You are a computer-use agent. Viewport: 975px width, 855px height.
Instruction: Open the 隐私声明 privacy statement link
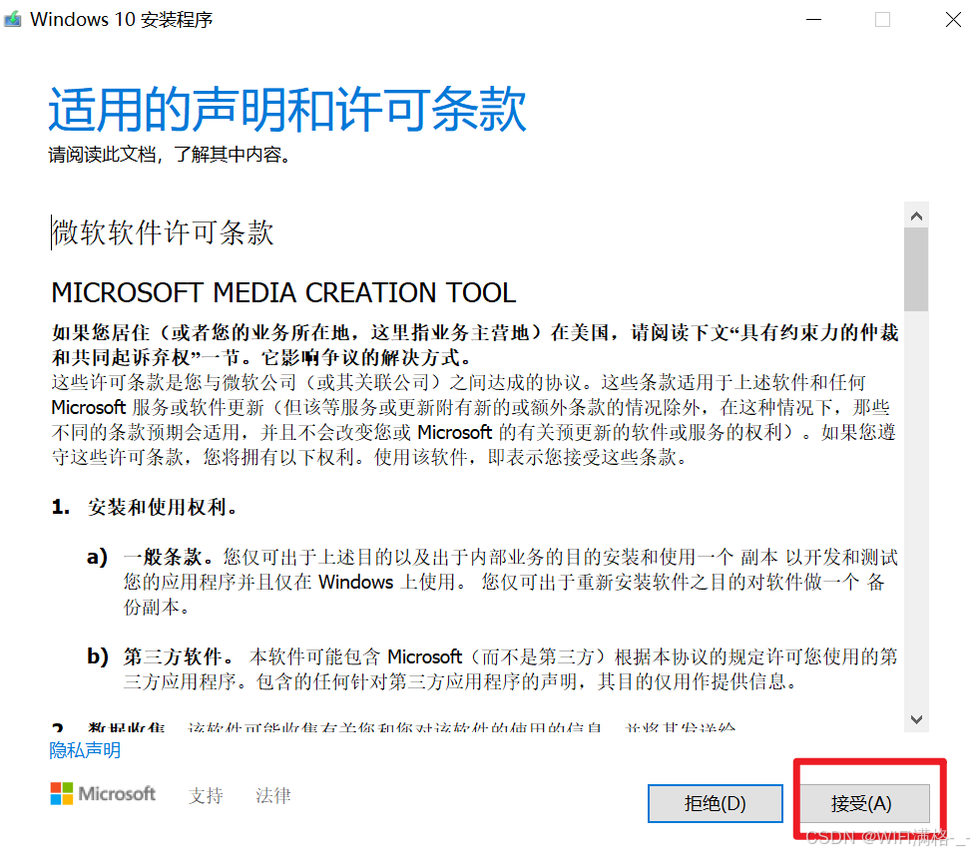[85, 750]
